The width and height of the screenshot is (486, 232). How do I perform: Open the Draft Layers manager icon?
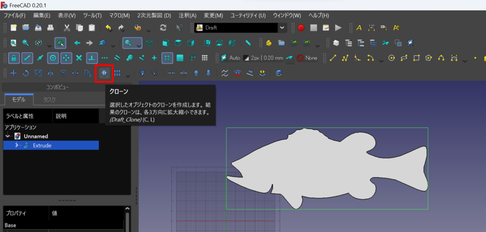(336, 43)
